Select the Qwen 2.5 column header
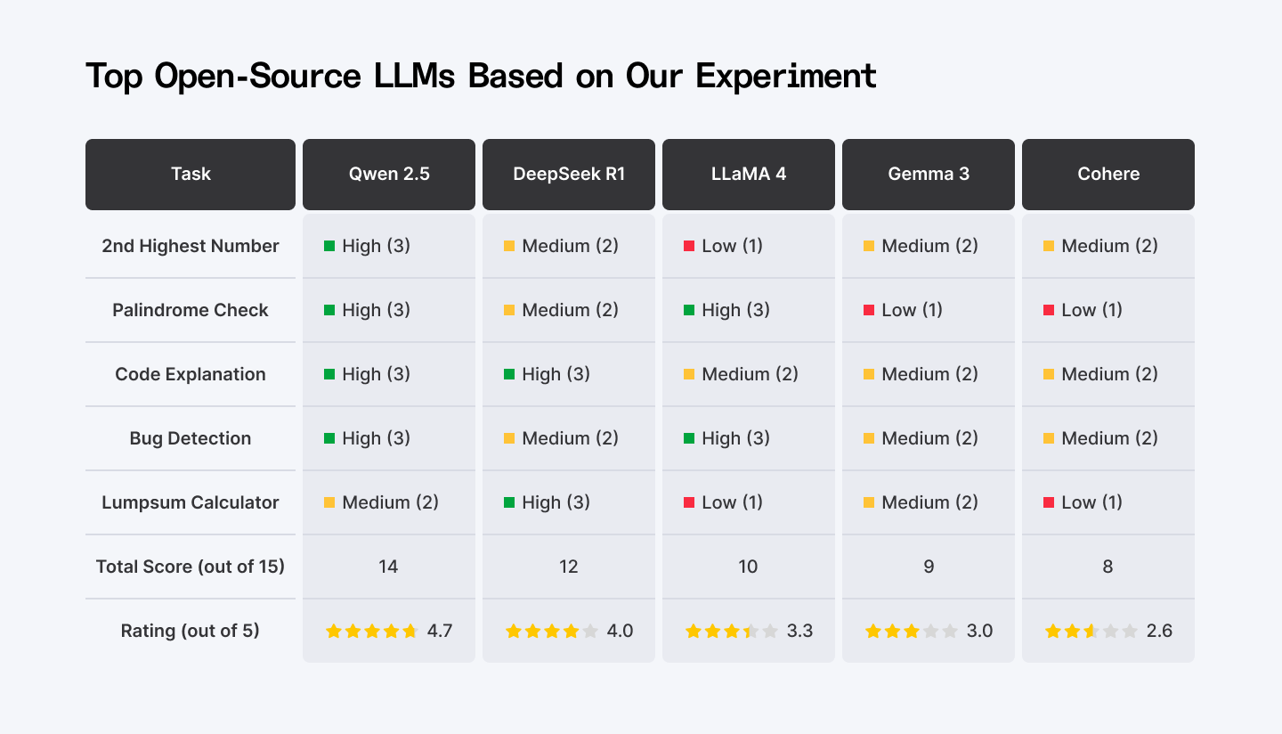This screenshot has height=734, width=1282. tap(389, 174)
